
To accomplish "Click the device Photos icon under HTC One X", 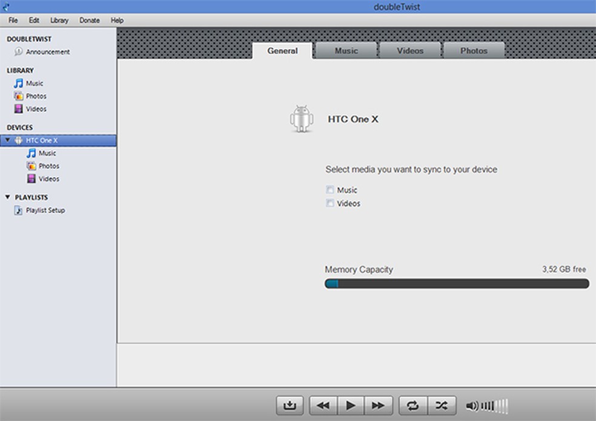I will pyautogui.click(x=31, y=166).
